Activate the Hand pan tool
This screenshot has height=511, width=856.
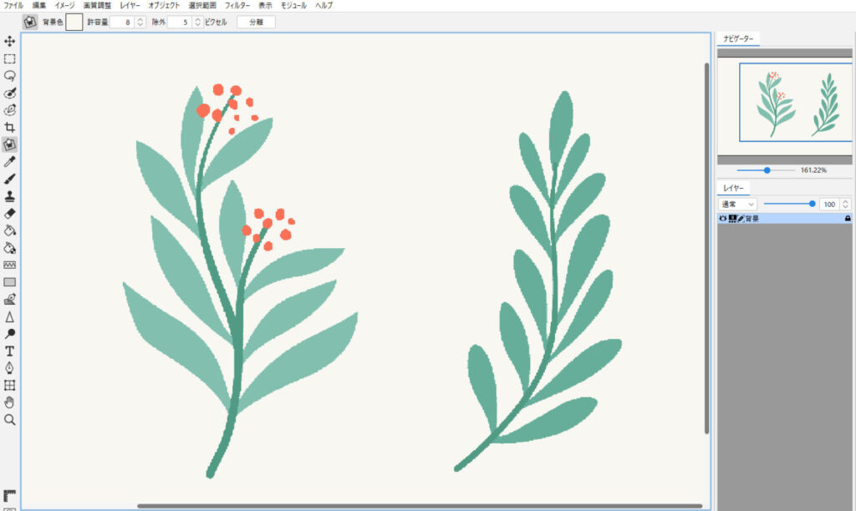pyautogui.click(x=10, y=402)
